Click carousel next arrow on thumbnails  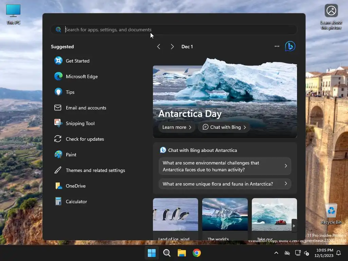294,226
